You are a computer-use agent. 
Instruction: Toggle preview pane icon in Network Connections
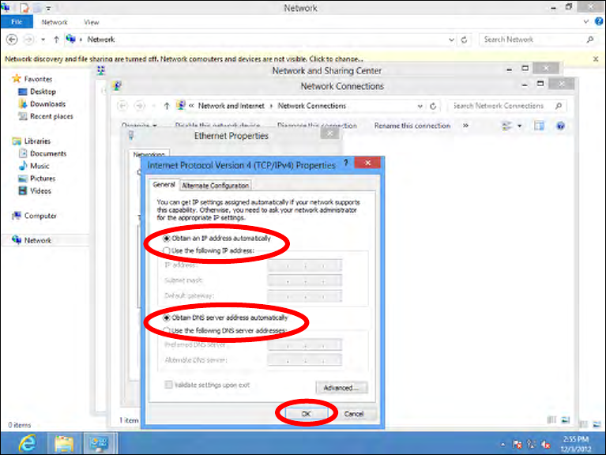539,126
